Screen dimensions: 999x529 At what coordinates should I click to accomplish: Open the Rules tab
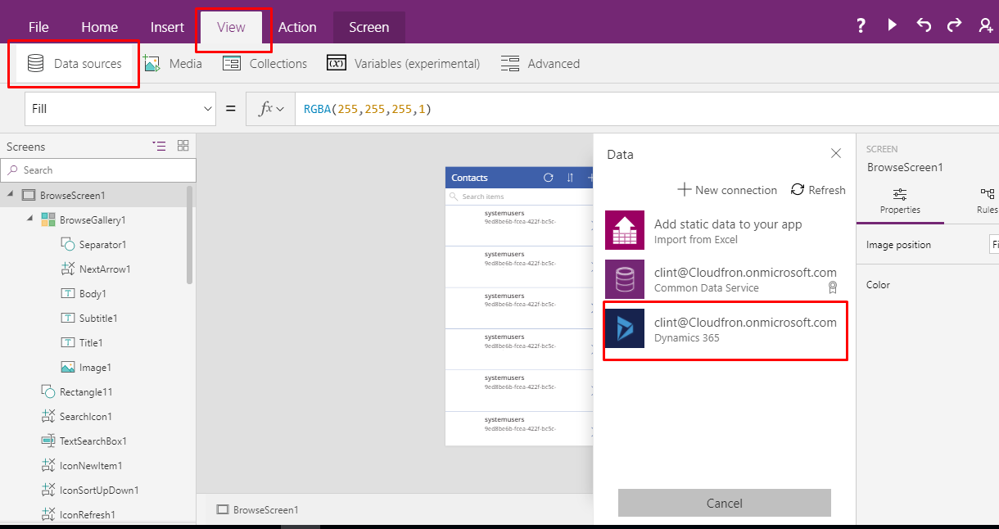pyautogui.click(x=987, y=201)
